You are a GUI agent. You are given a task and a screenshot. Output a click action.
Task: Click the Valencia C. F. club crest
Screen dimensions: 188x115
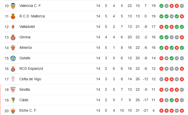tap(13, 6)
